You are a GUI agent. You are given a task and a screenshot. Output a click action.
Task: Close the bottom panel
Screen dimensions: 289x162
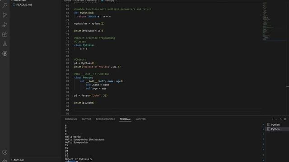point(285,119)
